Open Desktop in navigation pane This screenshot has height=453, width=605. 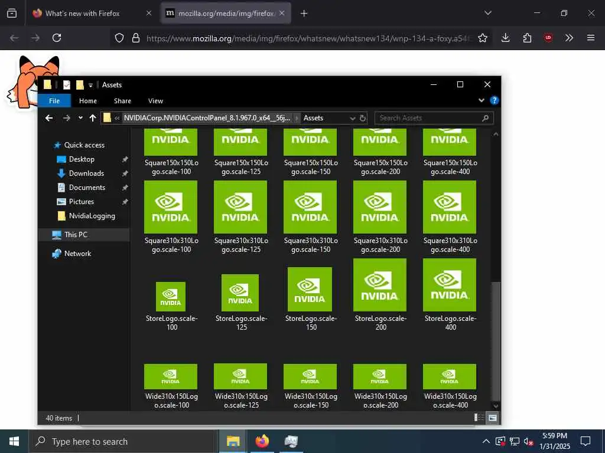(82, 159)
